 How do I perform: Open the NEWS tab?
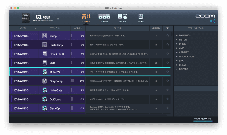coord(141,18)
